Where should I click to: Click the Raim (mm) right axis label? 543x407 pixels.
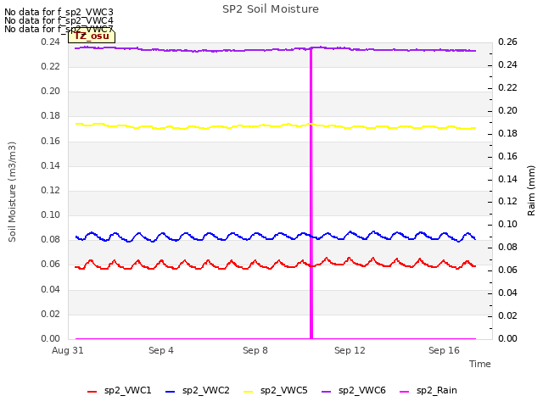click(x=531, y=191)
